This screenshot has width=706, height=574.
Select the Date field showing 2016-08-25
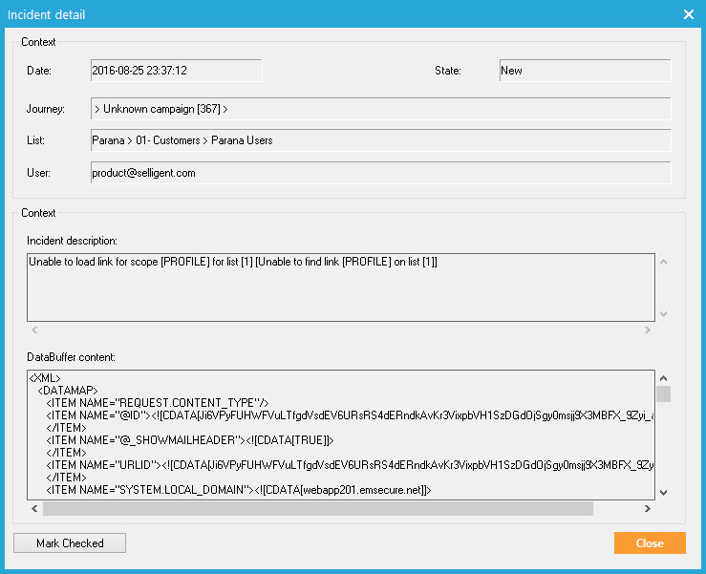pos(176,71)
